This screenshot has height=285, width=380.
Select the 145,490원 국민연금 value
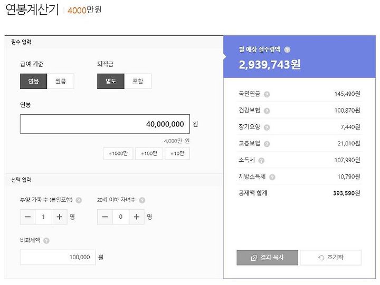point(347,94)
